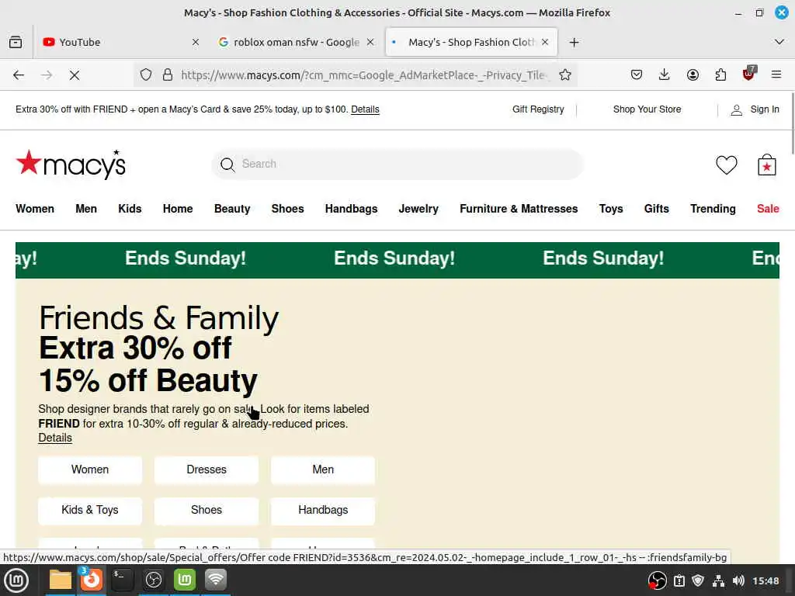Open the Trending navigation menu
795x596 pixels.
pyautogui.click(x=713, y=209)
